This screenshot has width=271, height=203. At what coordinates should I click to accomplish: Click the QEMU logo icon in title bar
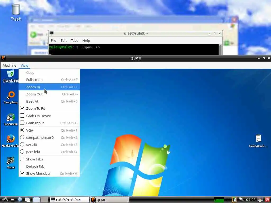click(x=3, y=58)
